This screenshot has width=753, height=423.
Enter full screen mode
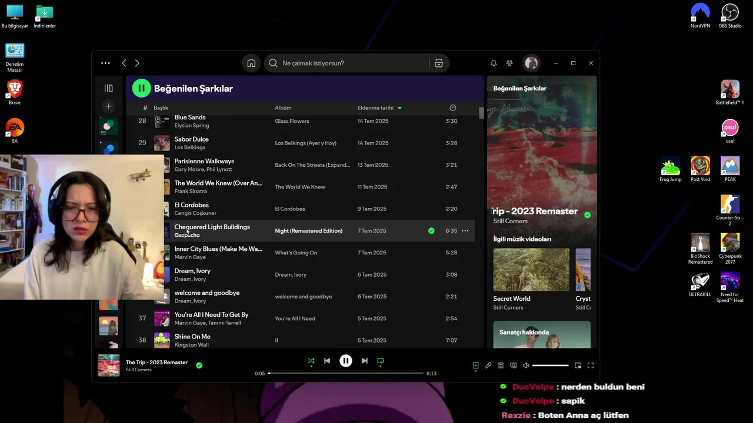pos(591,365)
